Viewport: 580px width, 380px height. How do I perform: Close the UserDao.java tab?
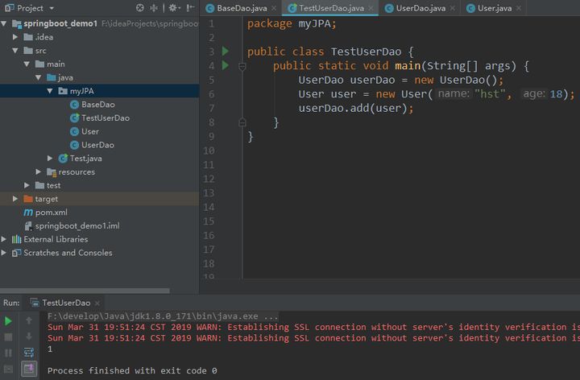(x=453, y=8)
